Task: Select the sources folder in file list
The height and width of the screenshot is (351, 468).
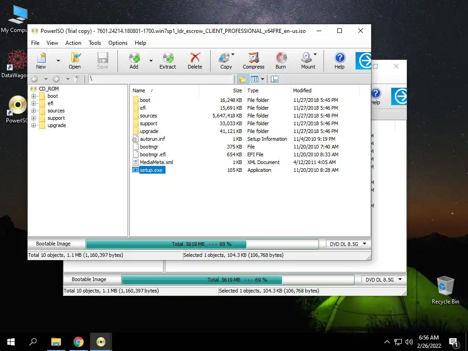Action: tap(149, 116)
